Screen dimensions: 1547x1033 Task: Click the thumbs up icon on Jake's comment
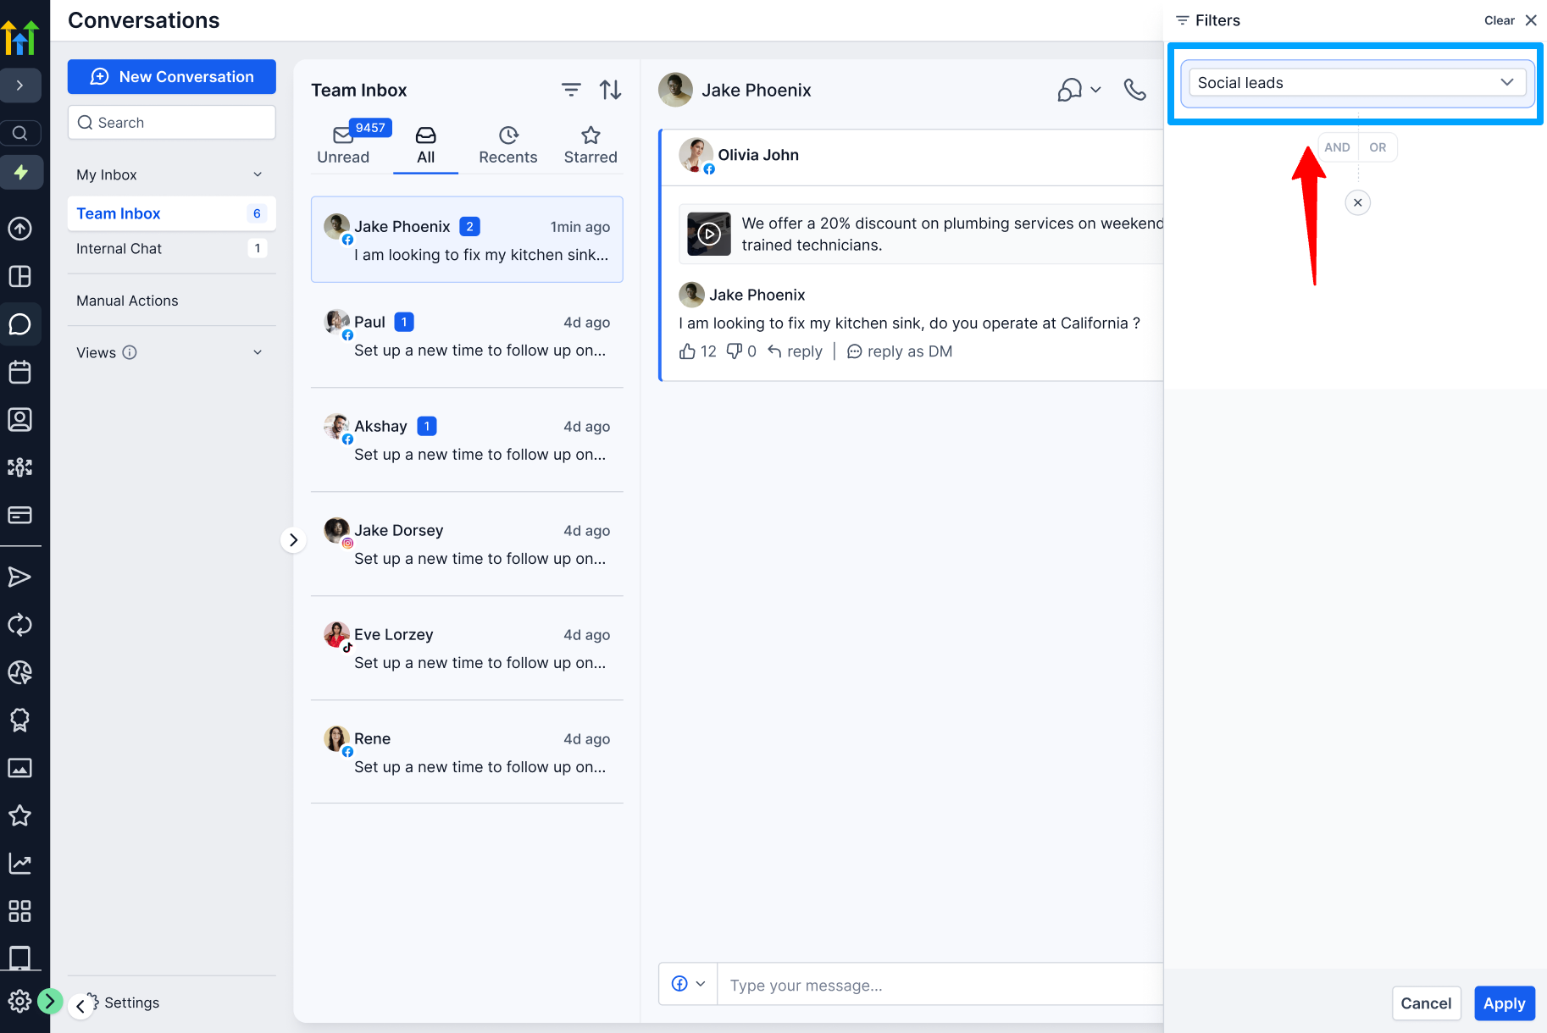point(687,351)
